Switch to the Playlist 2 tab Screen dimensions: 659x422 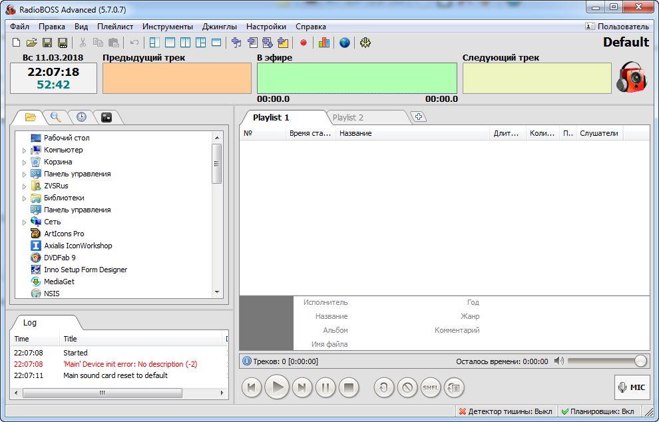(x=347, y=118)
